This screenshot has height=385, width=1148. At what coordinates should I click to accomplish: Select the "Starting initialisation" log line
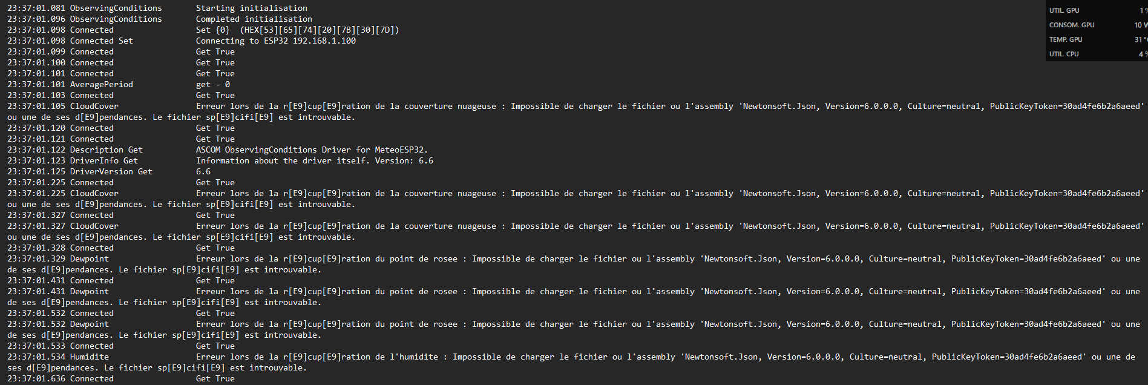(x=251, y=8)
